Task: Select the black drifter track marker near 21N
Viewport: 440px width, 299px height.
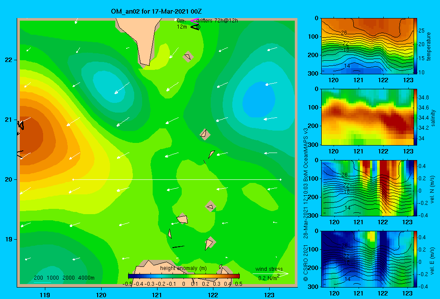Action: point(21,125)
